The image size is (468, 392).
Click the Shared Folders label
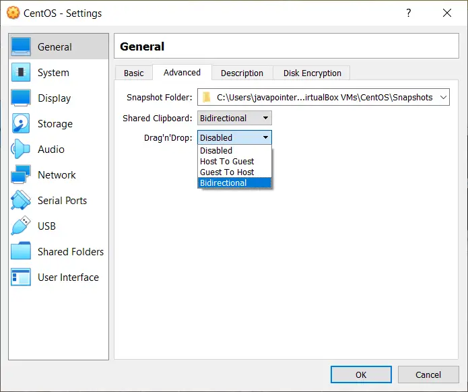(71, 251)
